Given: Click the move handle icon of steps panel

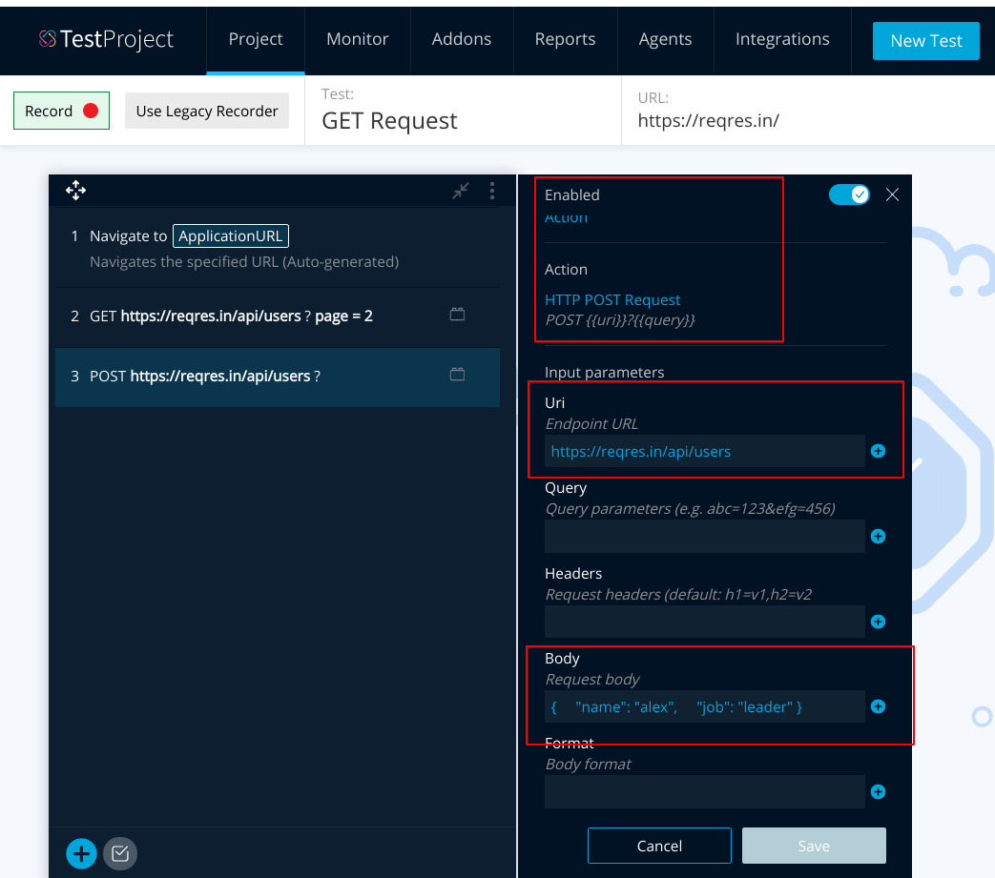Looking at the screenshot, I should 75,190.
